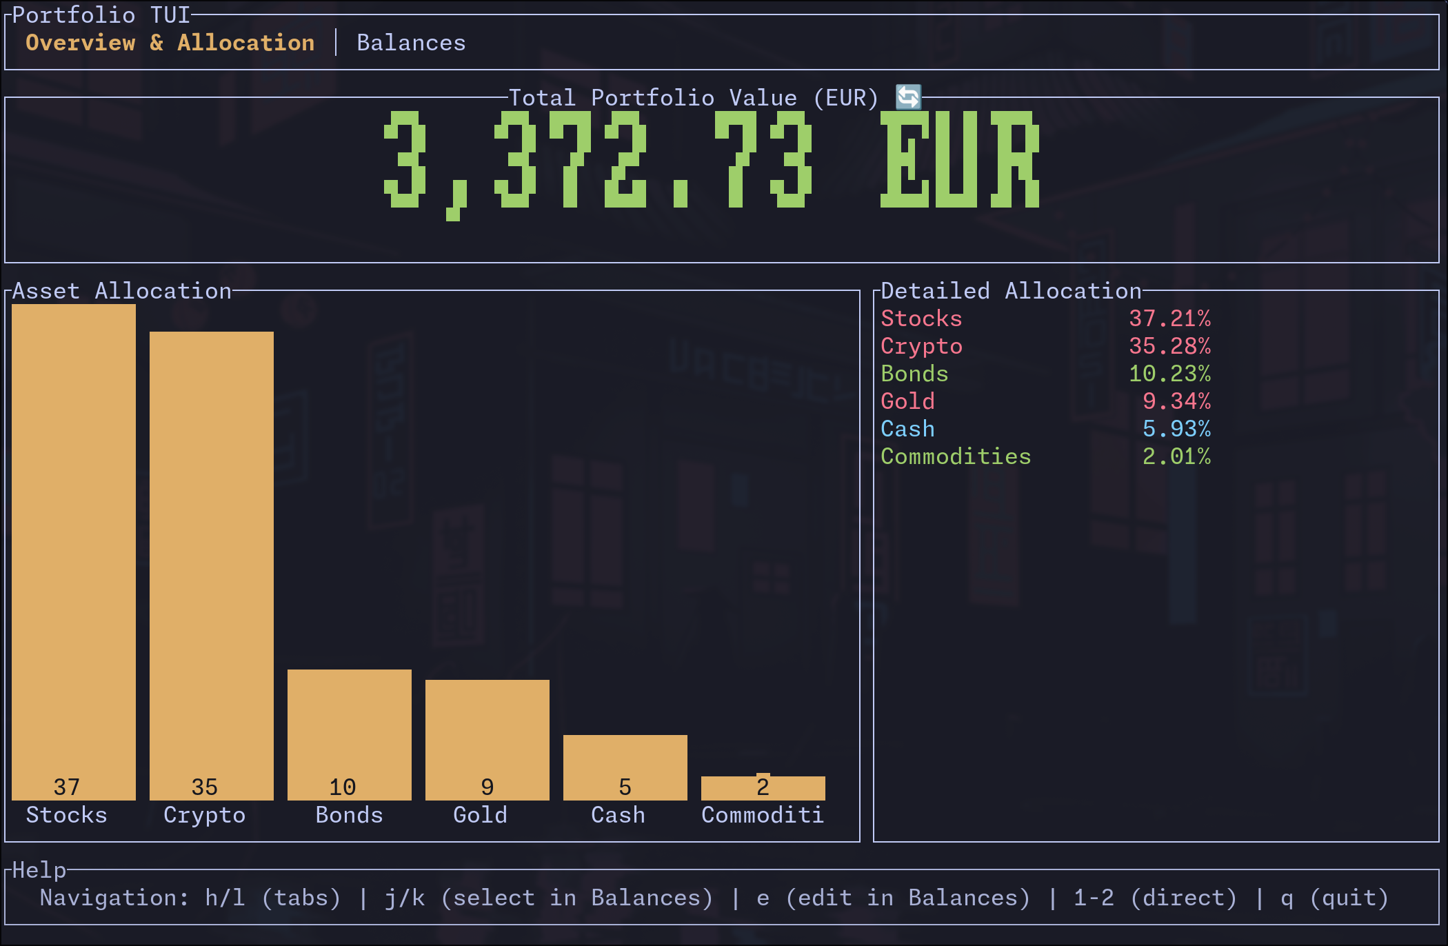Click the Stocks bar in chart
This screenshot has width=1448, height=946.
point(74,552)
